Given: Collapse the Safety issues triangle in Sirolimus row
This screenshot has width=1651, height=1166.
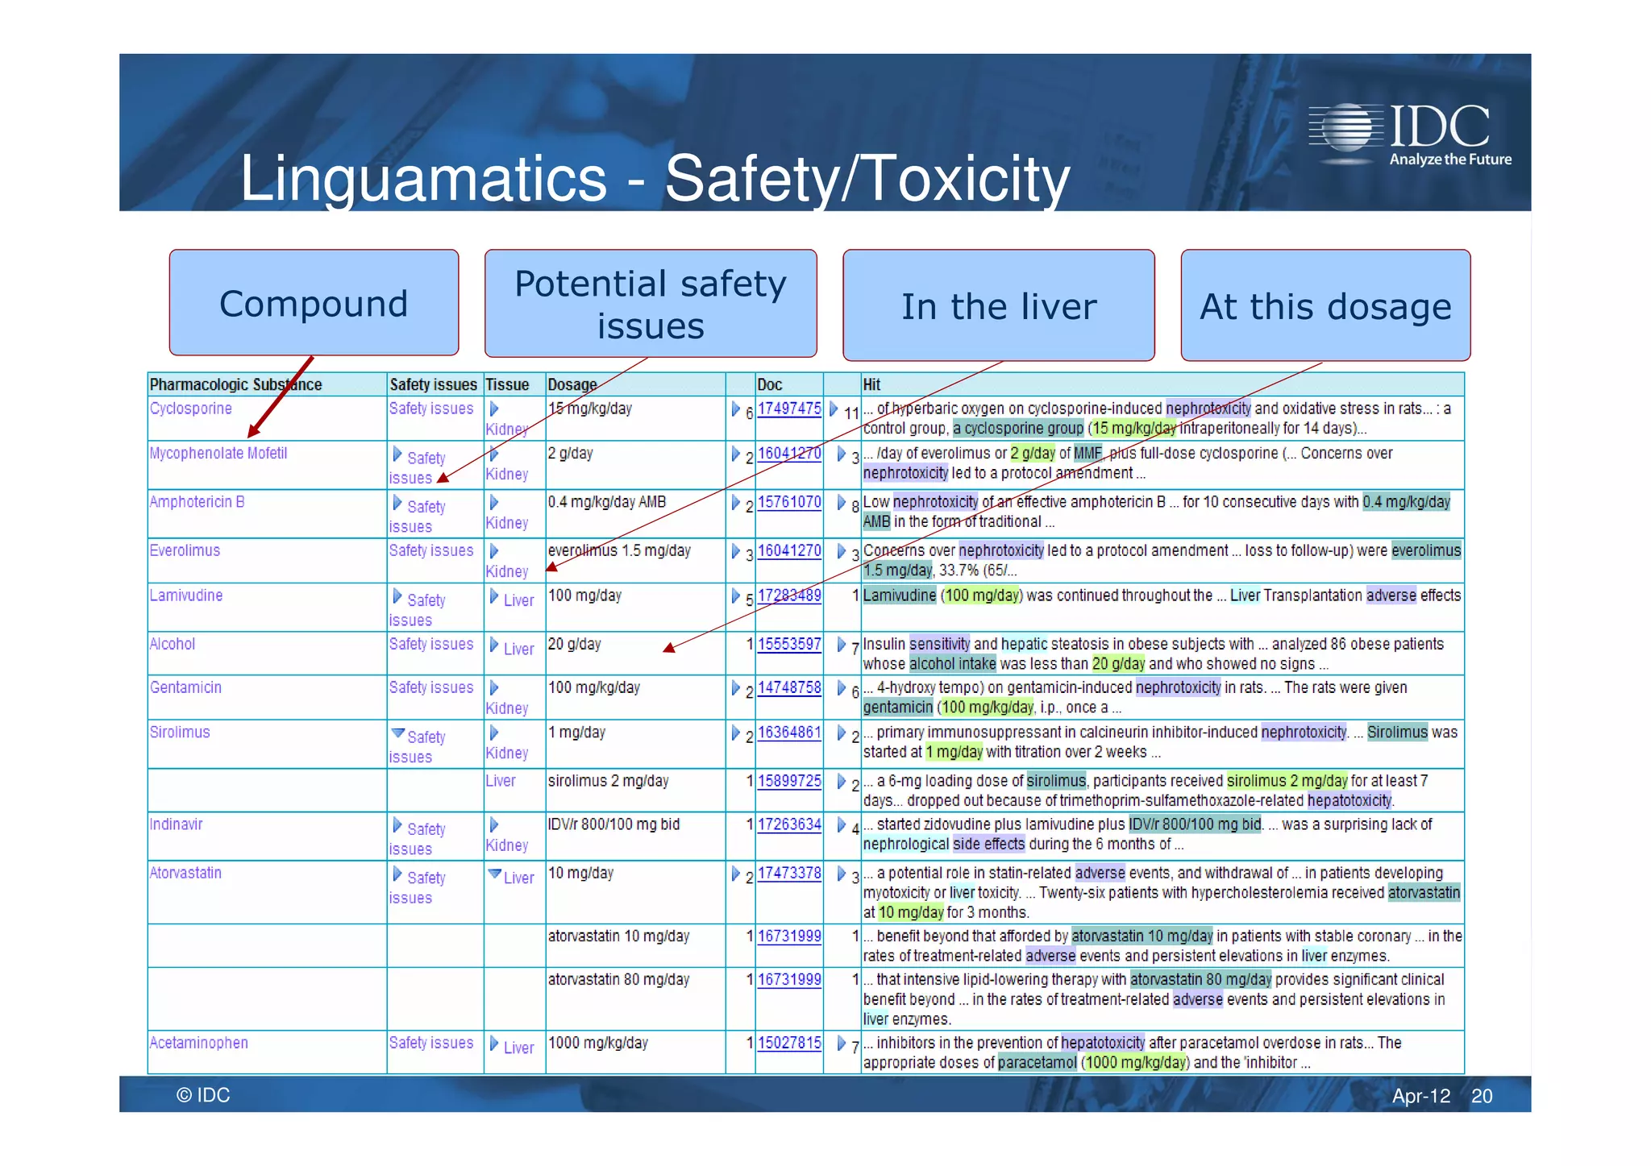Looking at the screenshot, I should (398, 733).
